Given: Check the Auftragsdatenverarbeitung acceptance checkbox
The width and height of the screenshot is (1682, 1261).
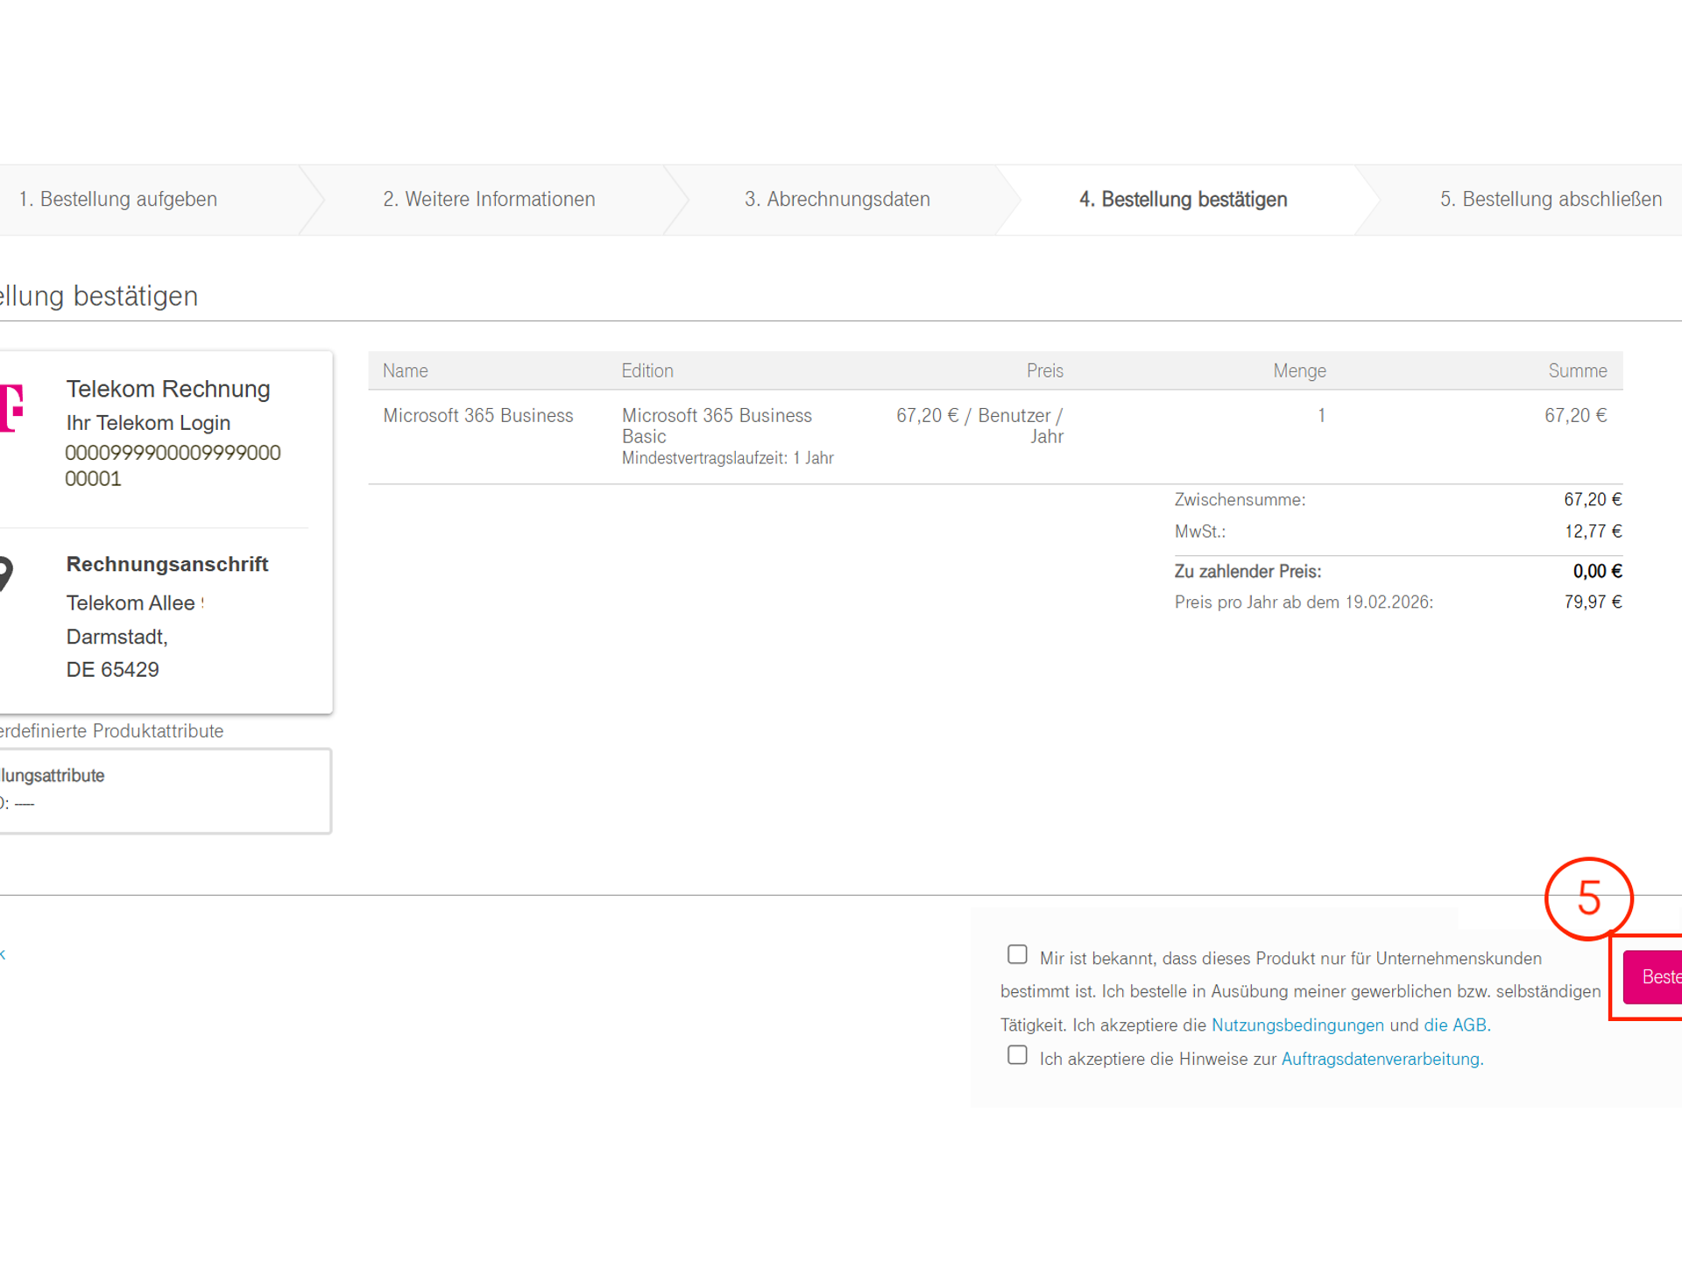Looking at the screenshot, I should point(1017,1055).
